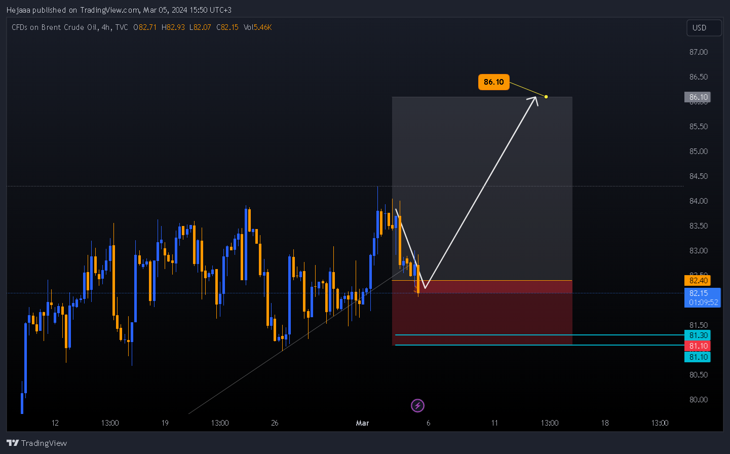The image size is (730, 454).
Task: Click the 83.00 price axis tick
Action: pos(699,250)
